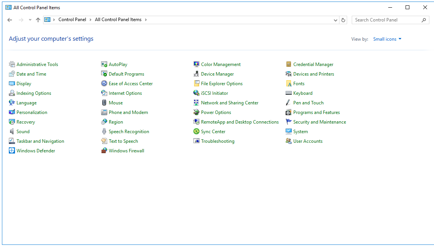The image size is (434, 246).
Task: Expand the chevron after Control Panel breadcrumb
Action: click(x=91, y=20)
